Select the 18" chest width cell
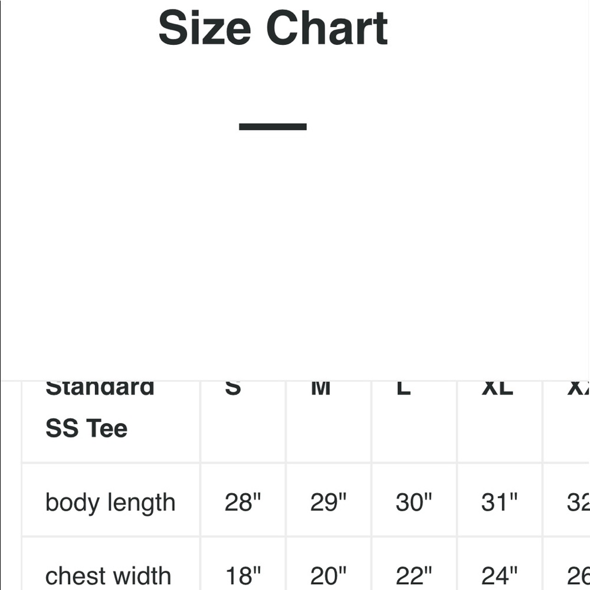This screenshot has height=590, width=590. (x=244, y=564)
